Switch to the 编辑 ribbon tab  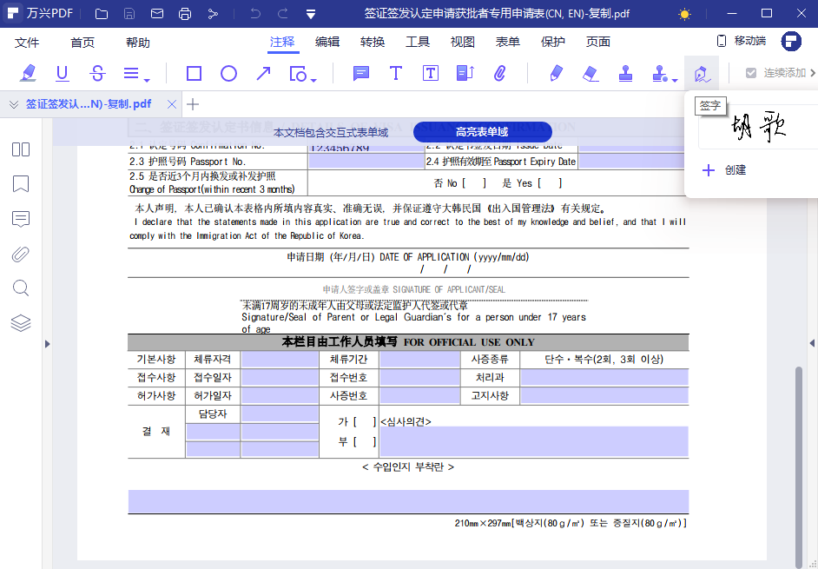(327, 41)
